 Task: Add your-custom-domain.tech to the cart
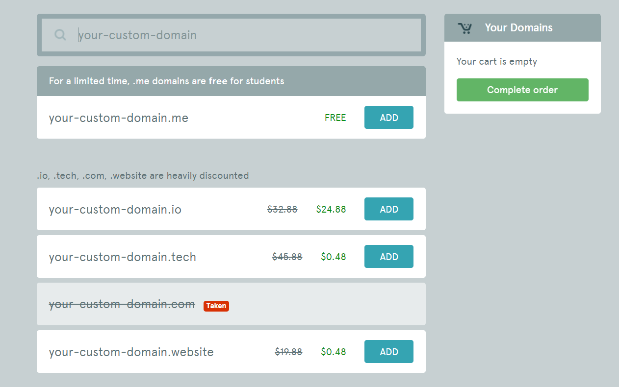388,256
